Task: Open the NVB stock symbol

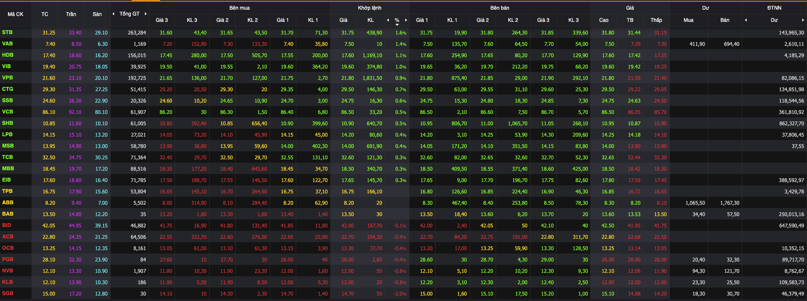Action: pyautogui.click(x=8, y=271)
